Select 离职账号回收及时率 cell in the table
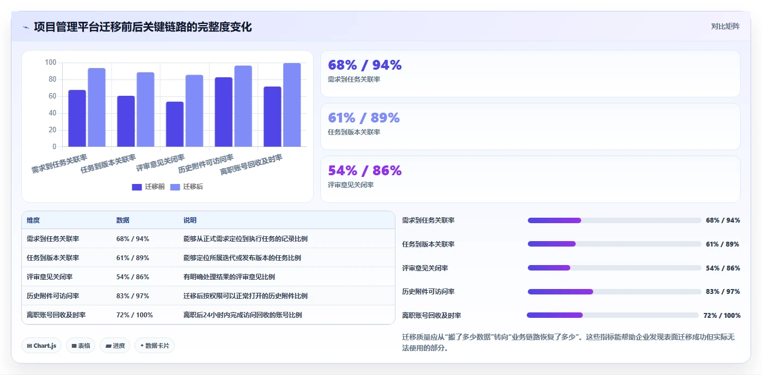 pos(56,315)
